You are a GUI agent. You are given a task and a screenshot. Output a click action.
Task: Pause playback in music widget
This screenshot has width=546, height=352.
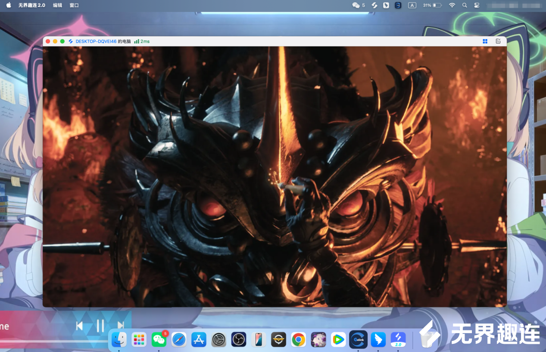tap(100, 326)
